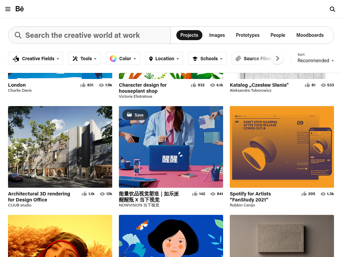
Task: Click the thumbs-up icon beside 205
Action: pos(304,194)
